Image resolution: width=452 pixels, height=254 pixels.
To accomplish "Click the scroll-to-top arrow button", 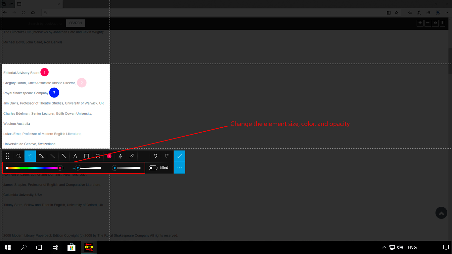I will [441, 213].
